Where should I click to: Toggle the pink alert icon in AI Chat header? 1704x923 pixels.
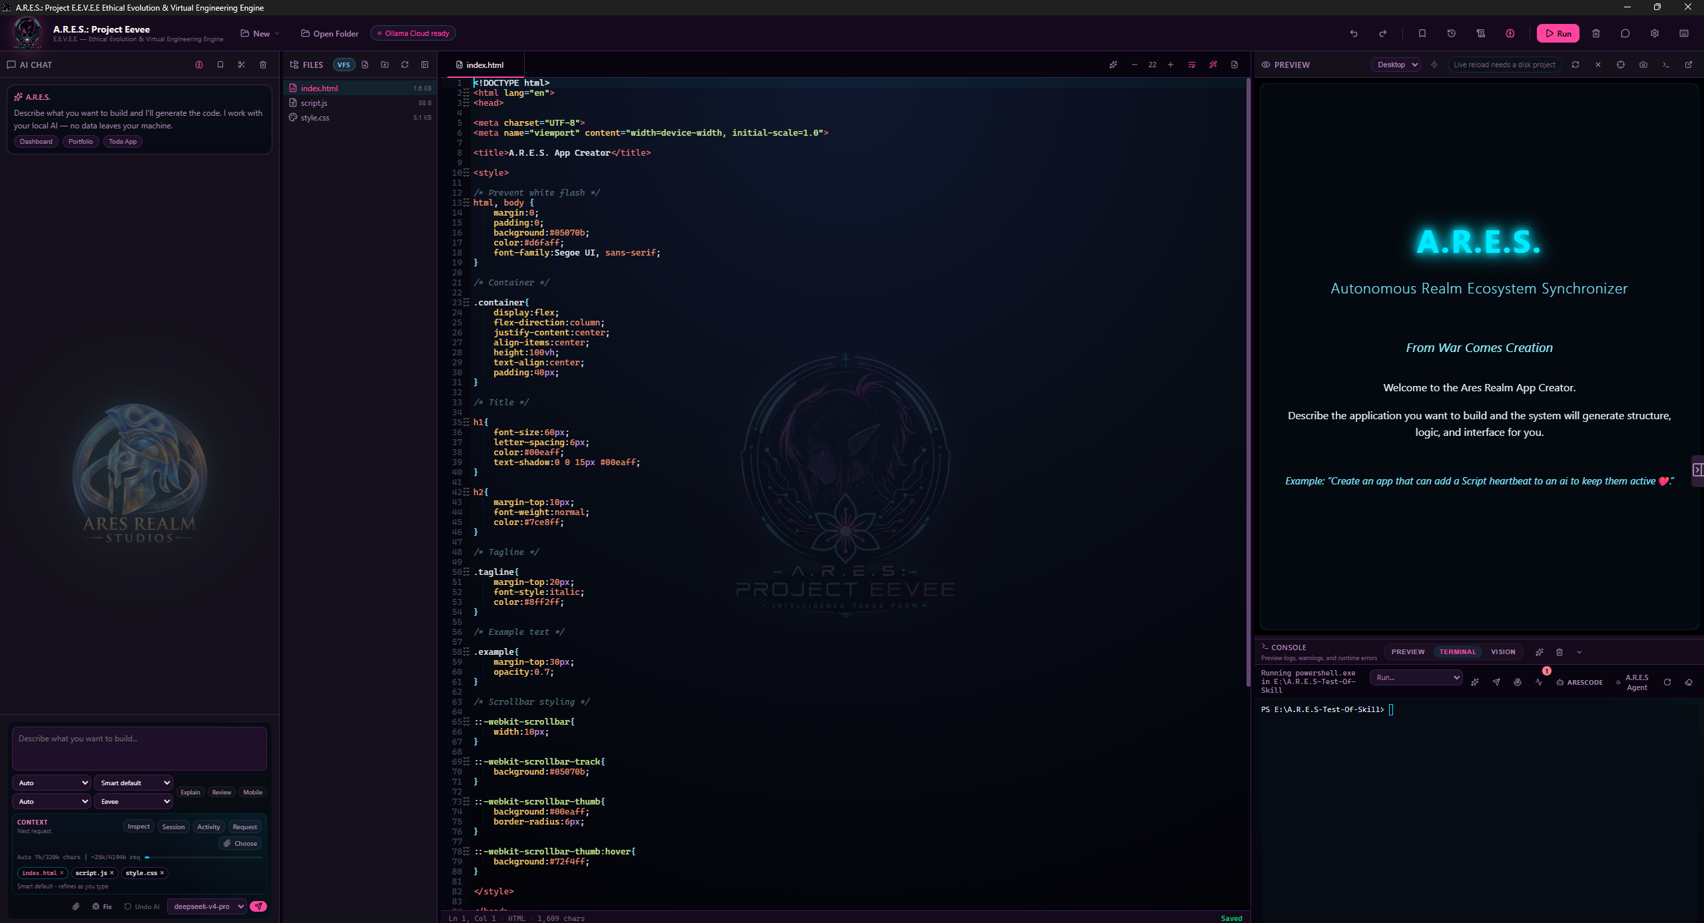(199, 65)
